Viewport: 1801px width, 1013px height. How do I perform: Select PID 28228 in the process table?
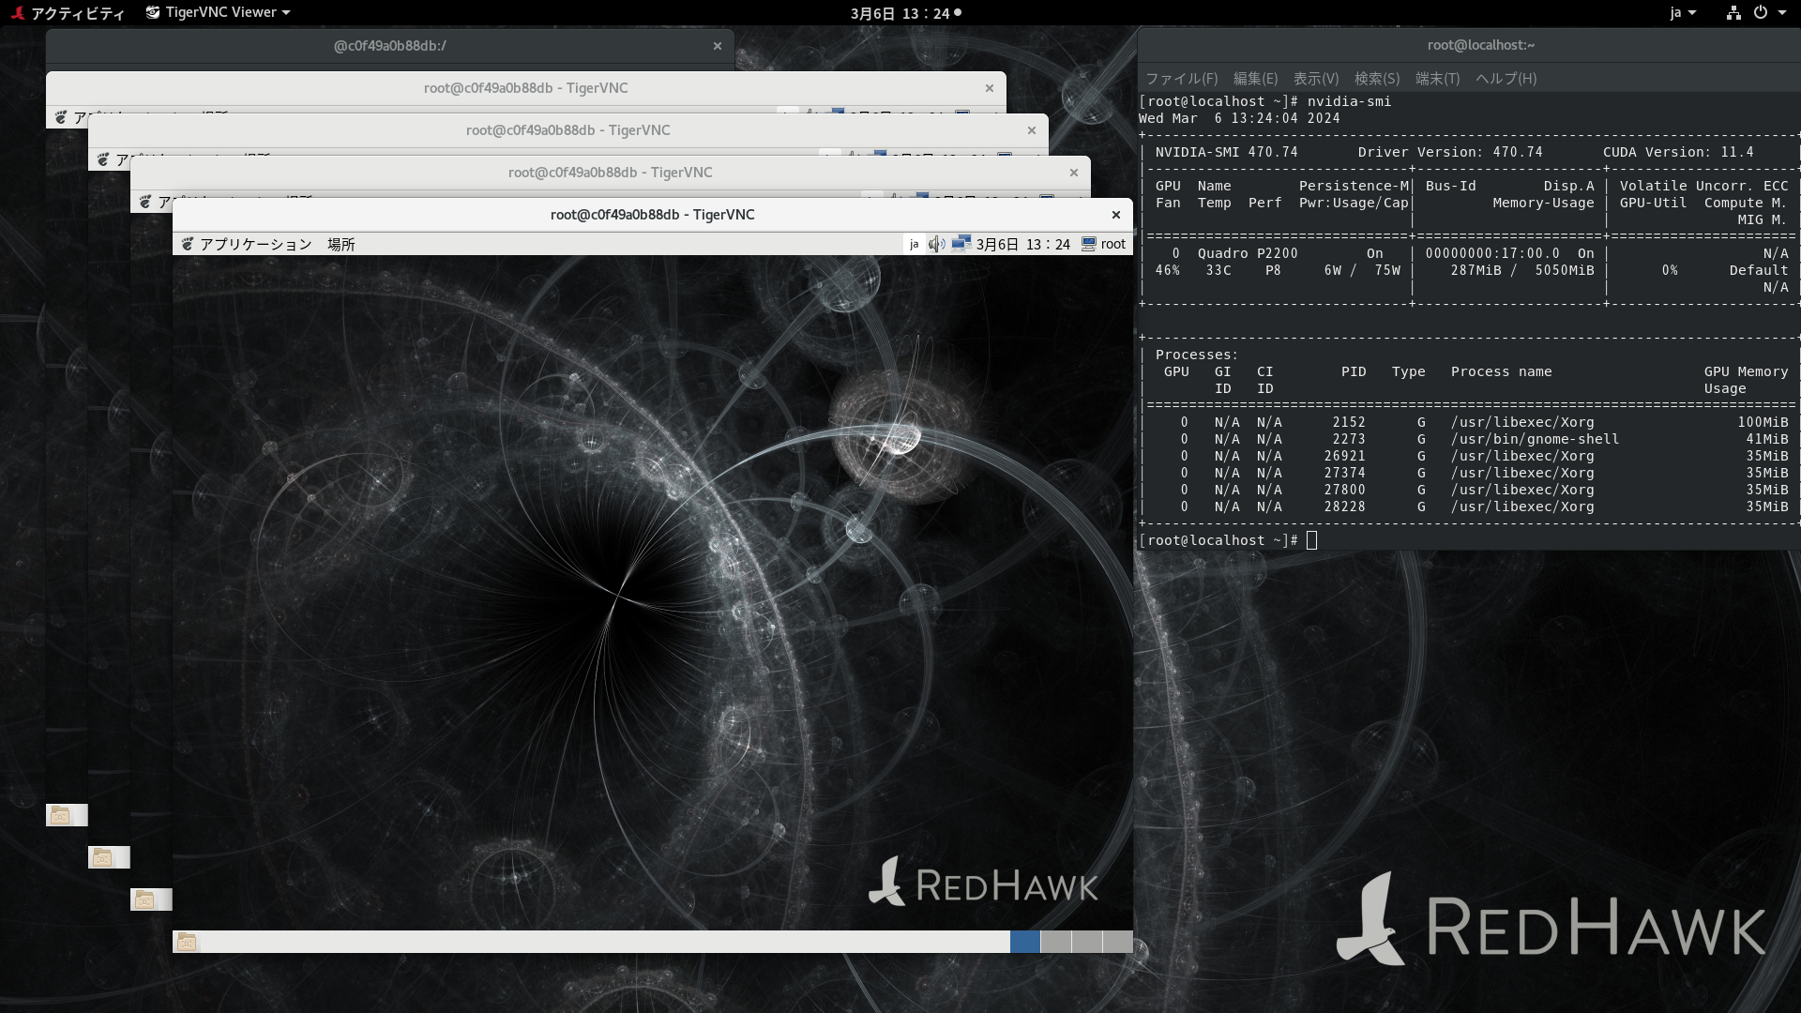click(x=1344, y=506)
